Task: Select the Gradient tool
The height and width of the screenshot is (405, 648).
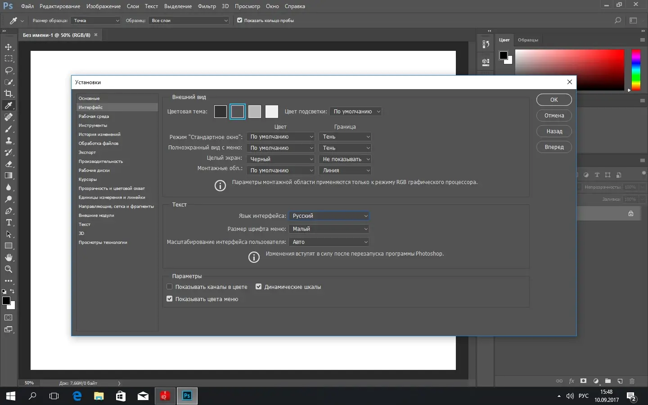Action: 9,175
